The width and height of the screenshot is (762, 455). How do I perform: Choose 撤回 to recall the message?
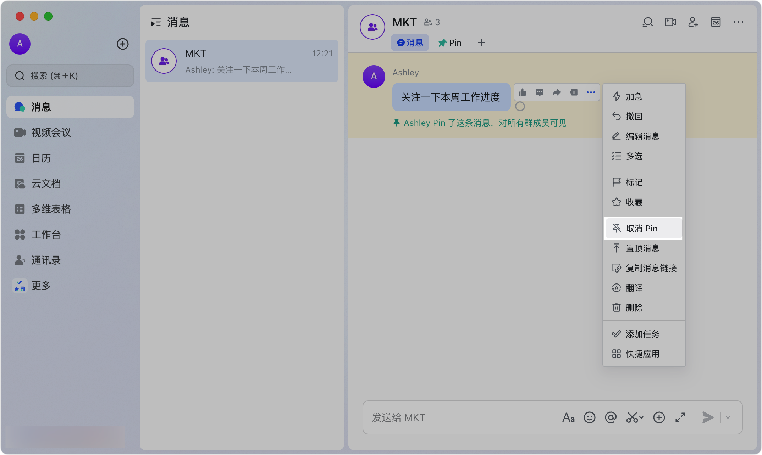(644, 117)
